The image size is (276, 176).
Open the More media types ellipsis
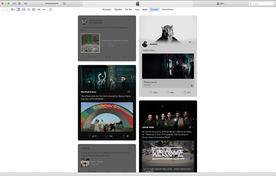[x=44, y=9]
